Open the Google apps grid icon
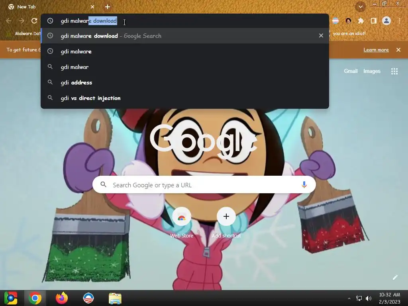This screenshot has height=306, width=408. click(394, 71)
